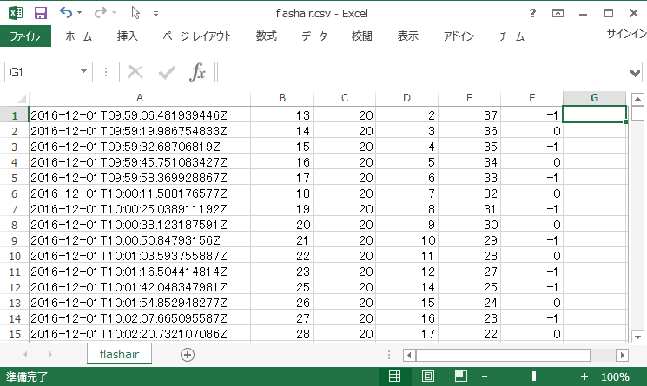Click the 100% zoom level button
647x386 pixels.
[615, 376]
